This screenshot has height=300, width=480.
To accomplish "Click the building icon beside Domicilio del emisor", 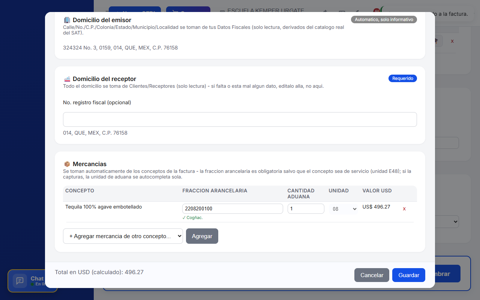I will click(67, 20).
